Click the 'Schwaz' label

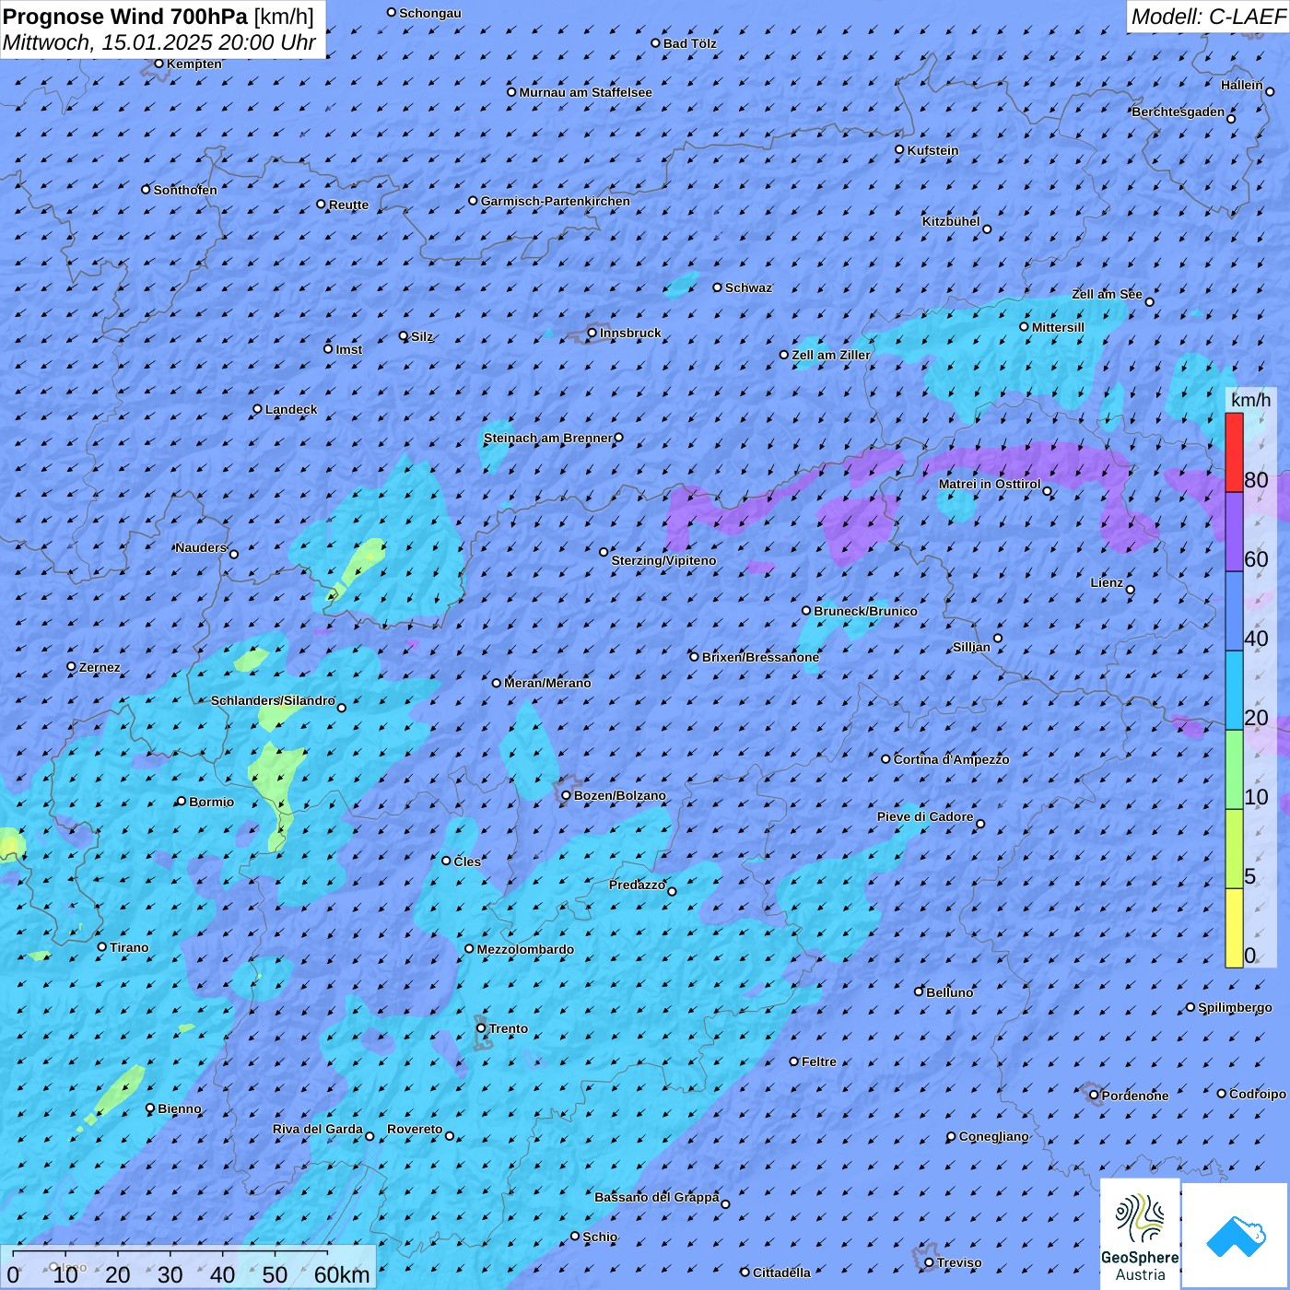(x=748, y=287)
